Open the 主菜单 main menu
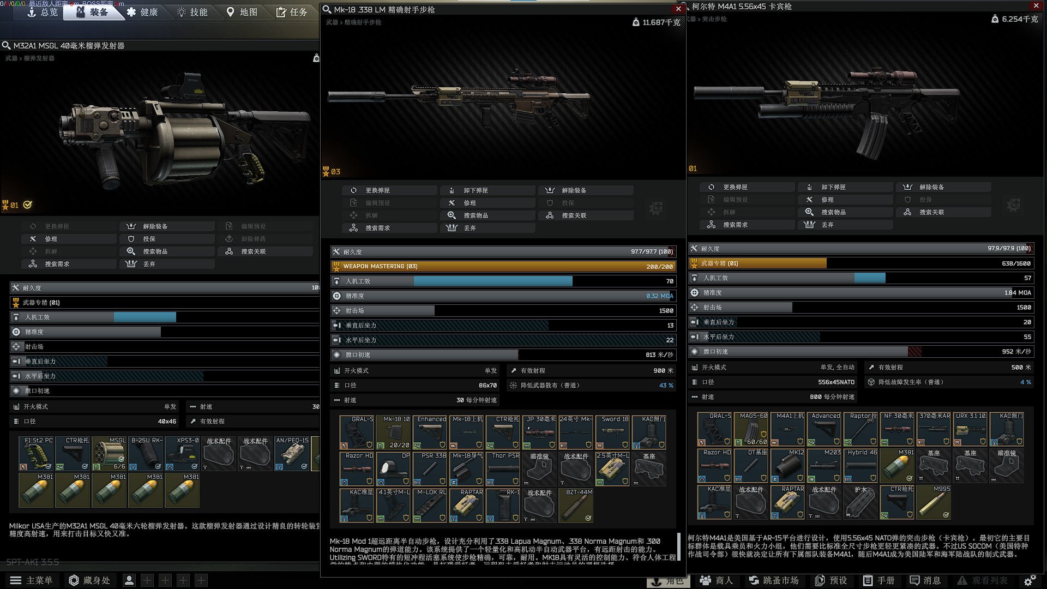This screenshot has width=1047, height=589. (x=32, y=580)
